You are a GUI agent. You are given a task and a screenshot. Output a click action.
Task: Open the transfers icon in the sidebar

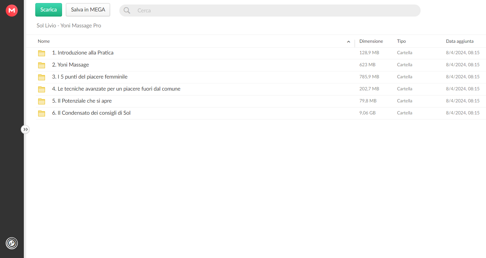coord(12,243)
